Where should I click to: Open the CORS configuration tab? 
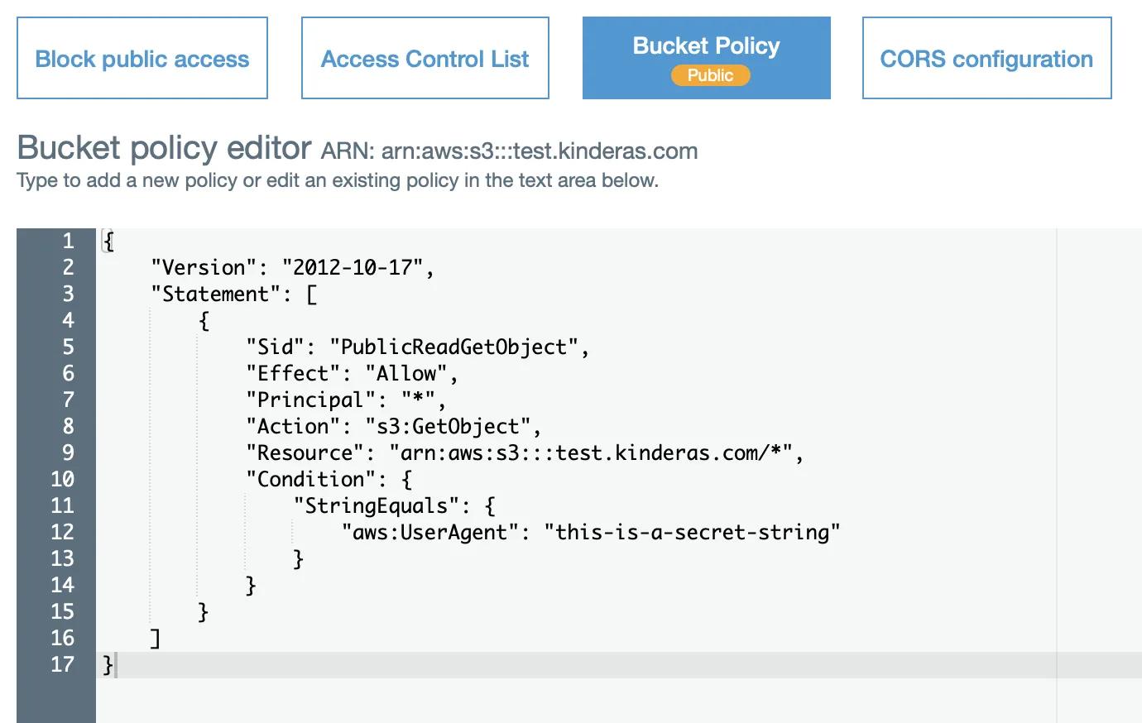pos(986,59)
